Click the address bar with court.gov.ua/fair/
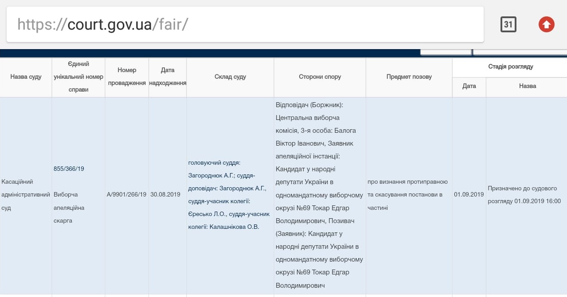Image resolution: width=567 pixels, height=297 pixels. pyautogui.click(x=245, y=24)
